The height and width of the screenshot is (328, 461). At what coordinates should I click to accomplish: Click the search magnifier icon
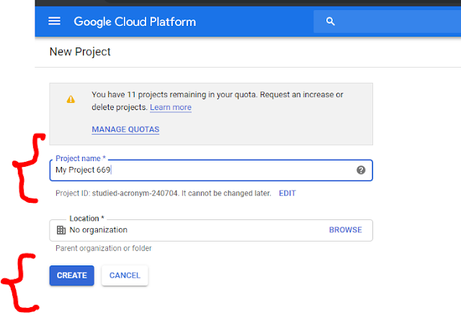coord(331,22)
